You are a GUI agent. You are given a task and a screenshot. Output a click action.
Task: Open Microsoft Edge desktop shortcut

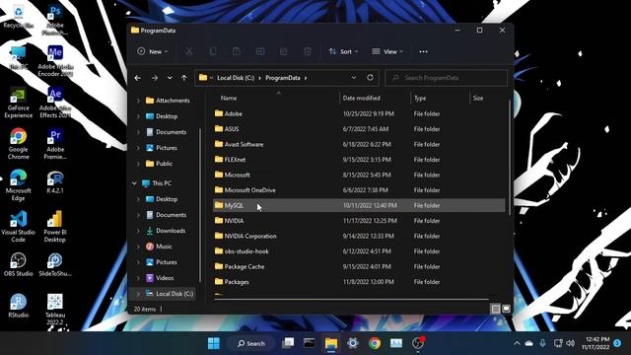pyautogui.click(x=19, y=185)
